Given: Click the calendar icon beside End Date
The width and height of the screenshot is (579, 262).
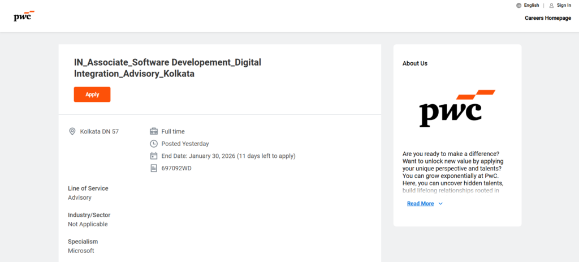Looking at the screenshot, I should pyautogui.click(x=153, y=156).
